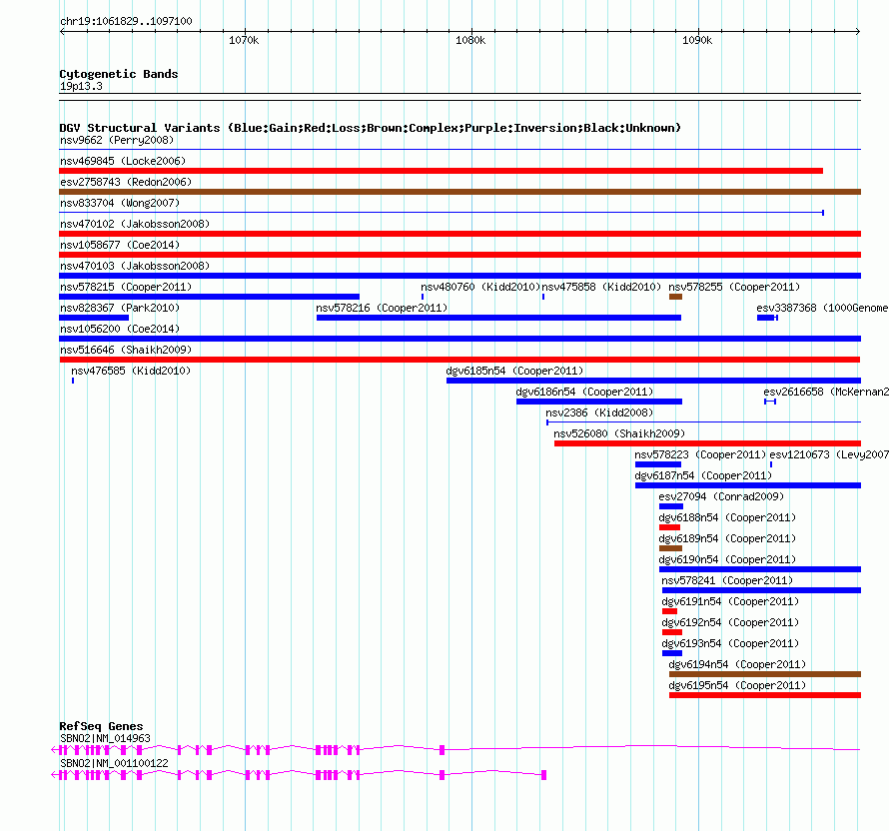The image size is (889, 831).
Task: Click the red nsv526080 (Shaikh2009) loss bar
Action: point(707,443)
